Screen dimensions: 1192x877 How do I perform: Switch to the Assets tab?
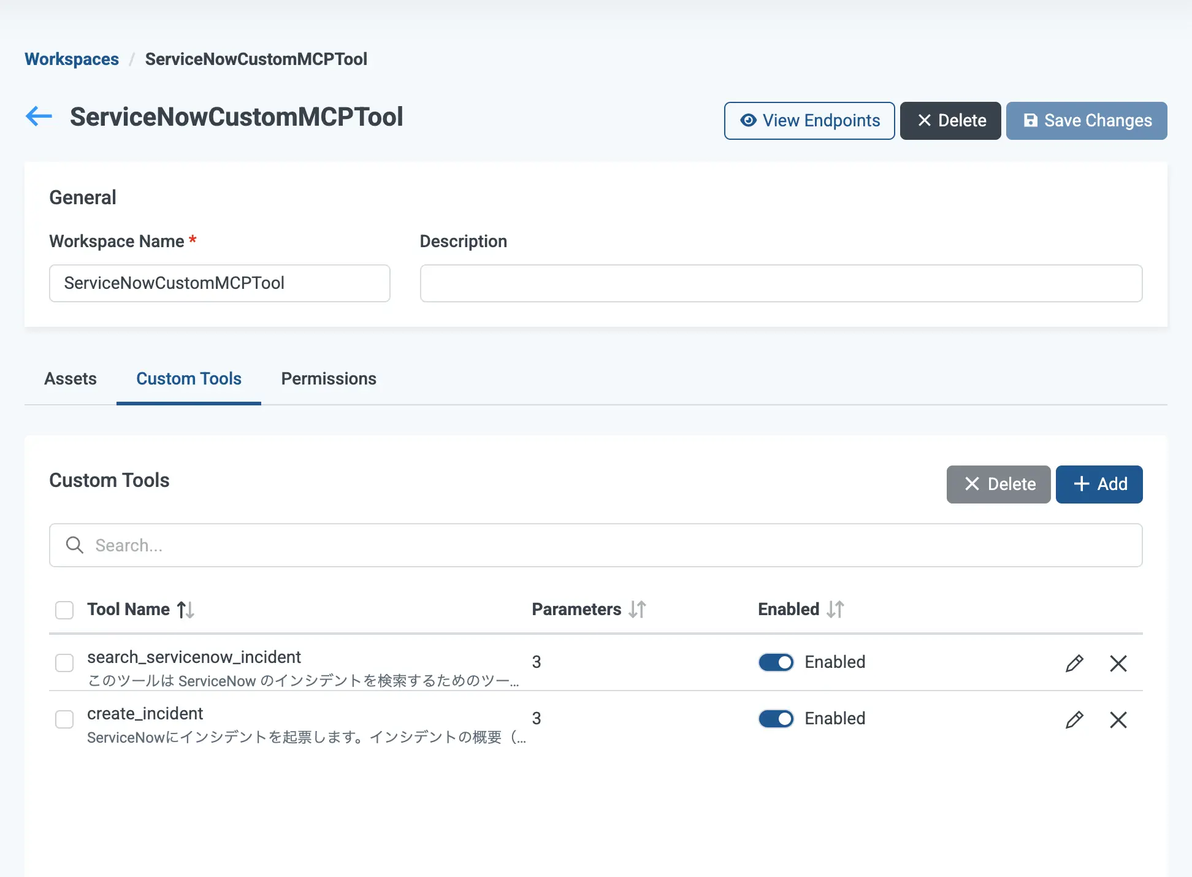tap(71, 379)
